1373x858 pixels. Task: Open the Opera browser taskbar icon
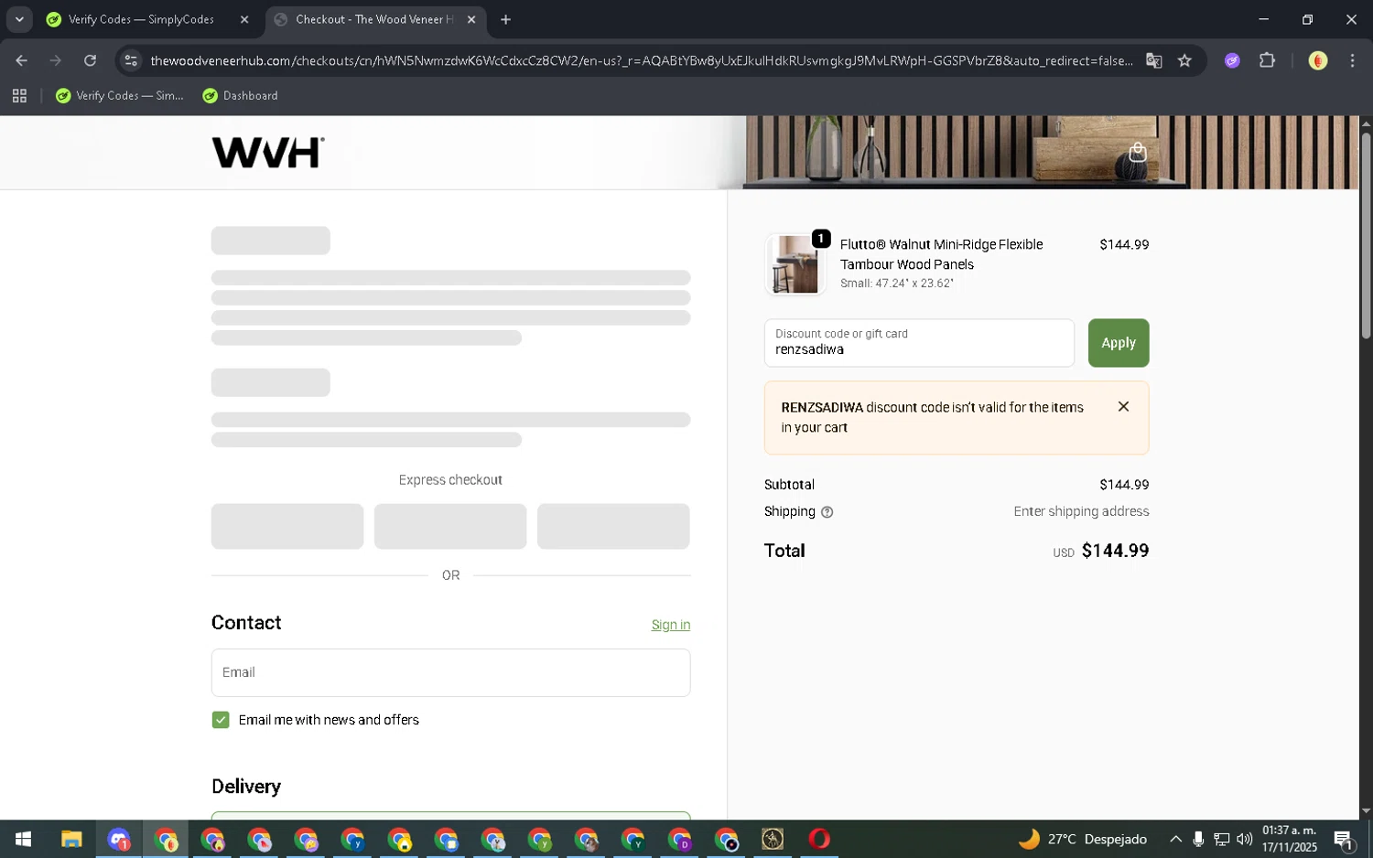819,839
